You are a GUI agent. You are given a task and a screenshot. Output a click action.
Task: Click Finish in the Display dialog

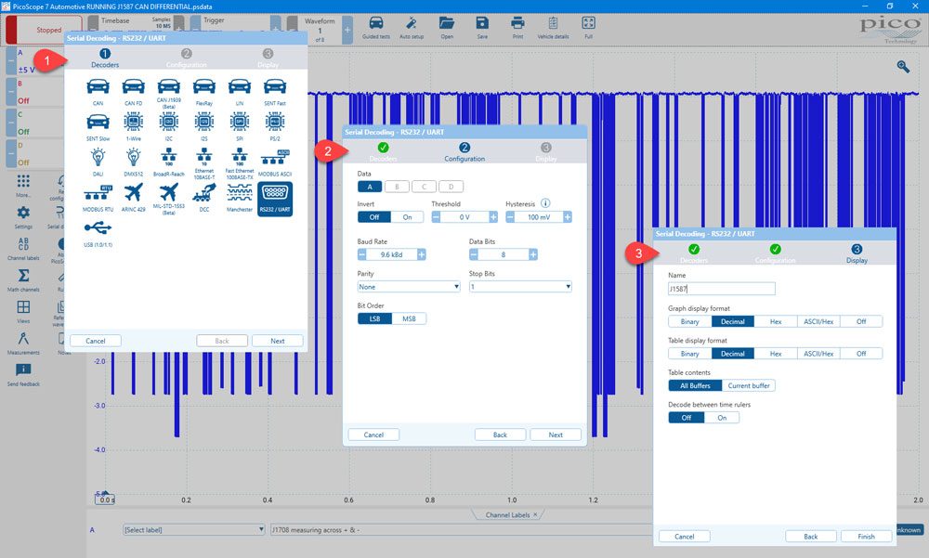[866, 537]
